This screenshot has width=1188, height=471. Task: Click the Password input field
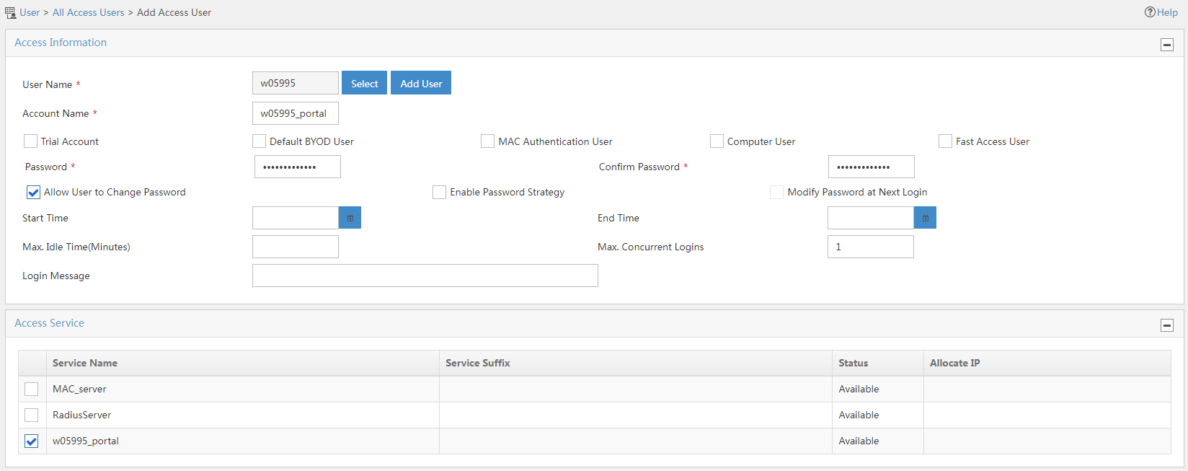point(298,167)
